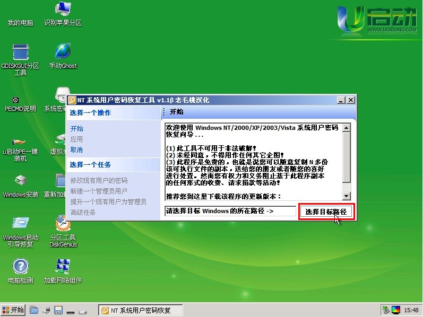Launch the GDISKGUI分区工具 icon
Viewport: 423px width, 317px height.
click(x=21, y=60)
